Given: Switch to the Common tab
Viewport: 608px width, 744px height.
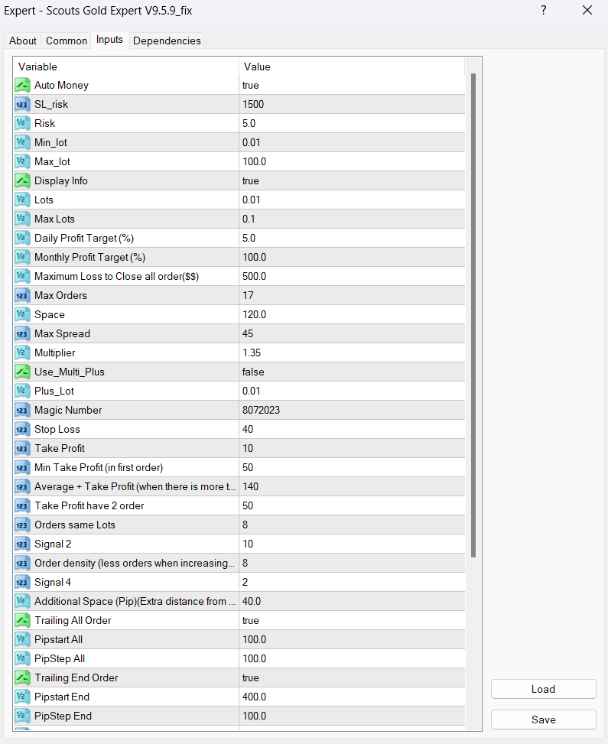Looking at the screenshot, I should [67, 41].
